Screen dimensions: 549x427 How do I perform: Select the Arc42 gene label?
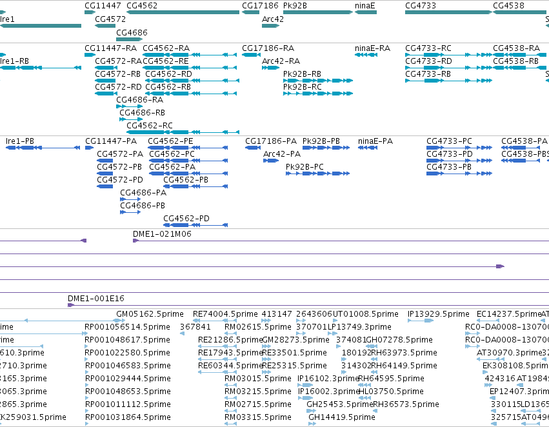pyautogui.click(x=272, y=19)
